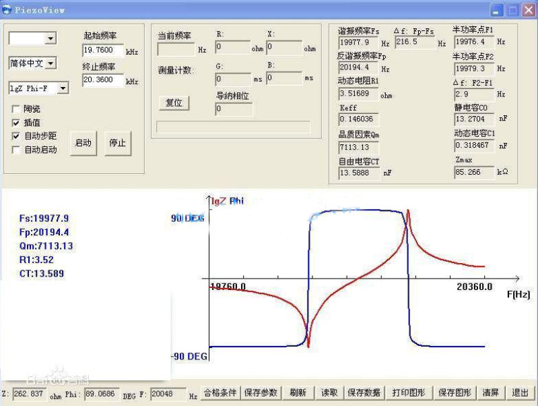Click 保存参数 to save parameters
The height and width of the screenshot is (406, 538).
click(x=261, y=393)
